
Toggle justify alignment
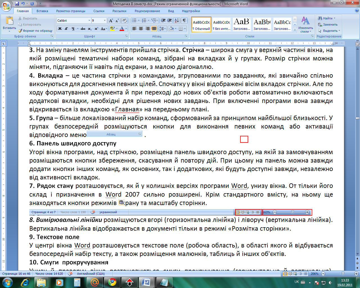pos(154,29)
